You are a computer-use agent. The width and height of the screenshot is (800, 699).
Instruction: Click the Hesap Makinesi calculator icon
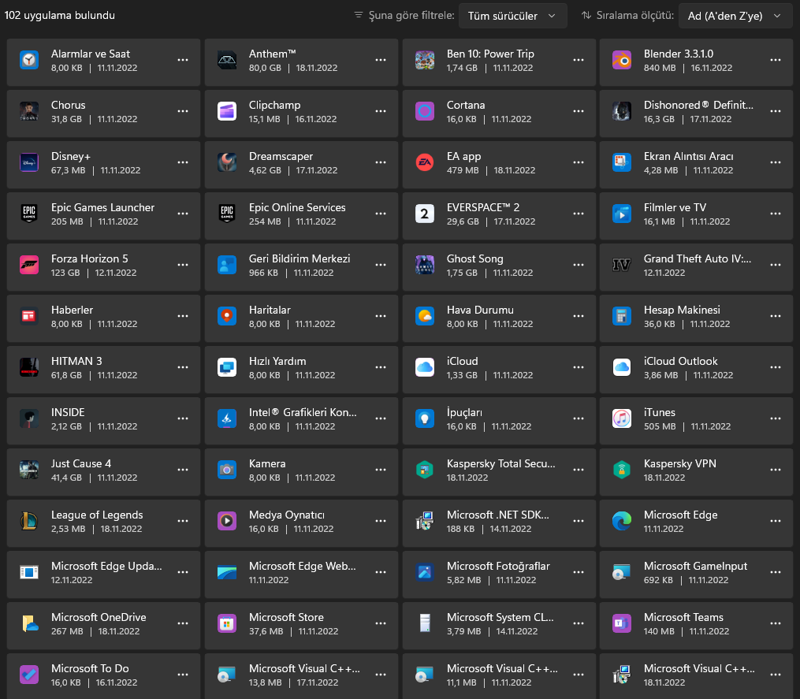[x=621, y=316]
